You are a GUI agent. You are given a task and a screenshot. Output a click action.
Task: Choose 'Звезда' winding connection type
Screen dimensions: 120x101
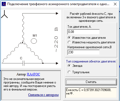[x=75, y=66]
